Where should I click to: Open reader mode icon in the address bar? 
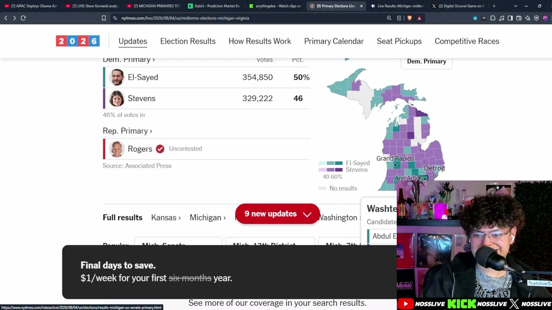click(x=399, y=18)
